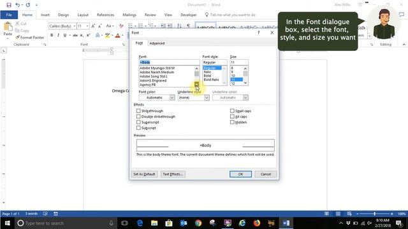
Task: Increase font size with Grow Font
Action: [x=93, y=26]
